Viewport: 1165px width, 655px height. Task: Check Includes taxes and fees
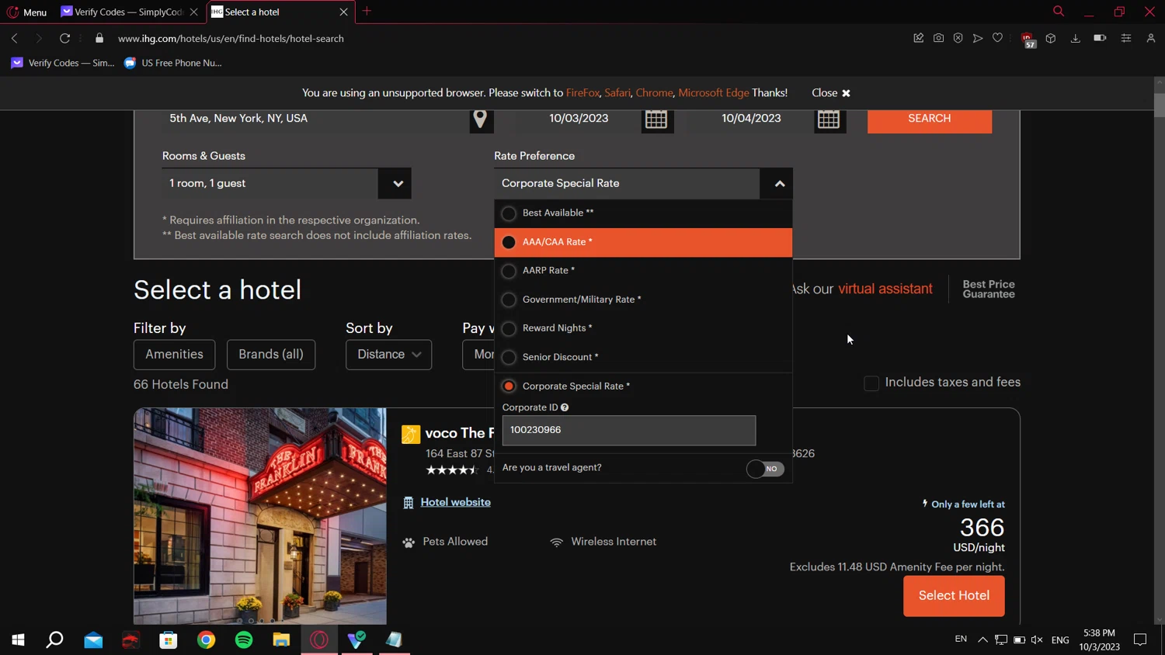871,383
